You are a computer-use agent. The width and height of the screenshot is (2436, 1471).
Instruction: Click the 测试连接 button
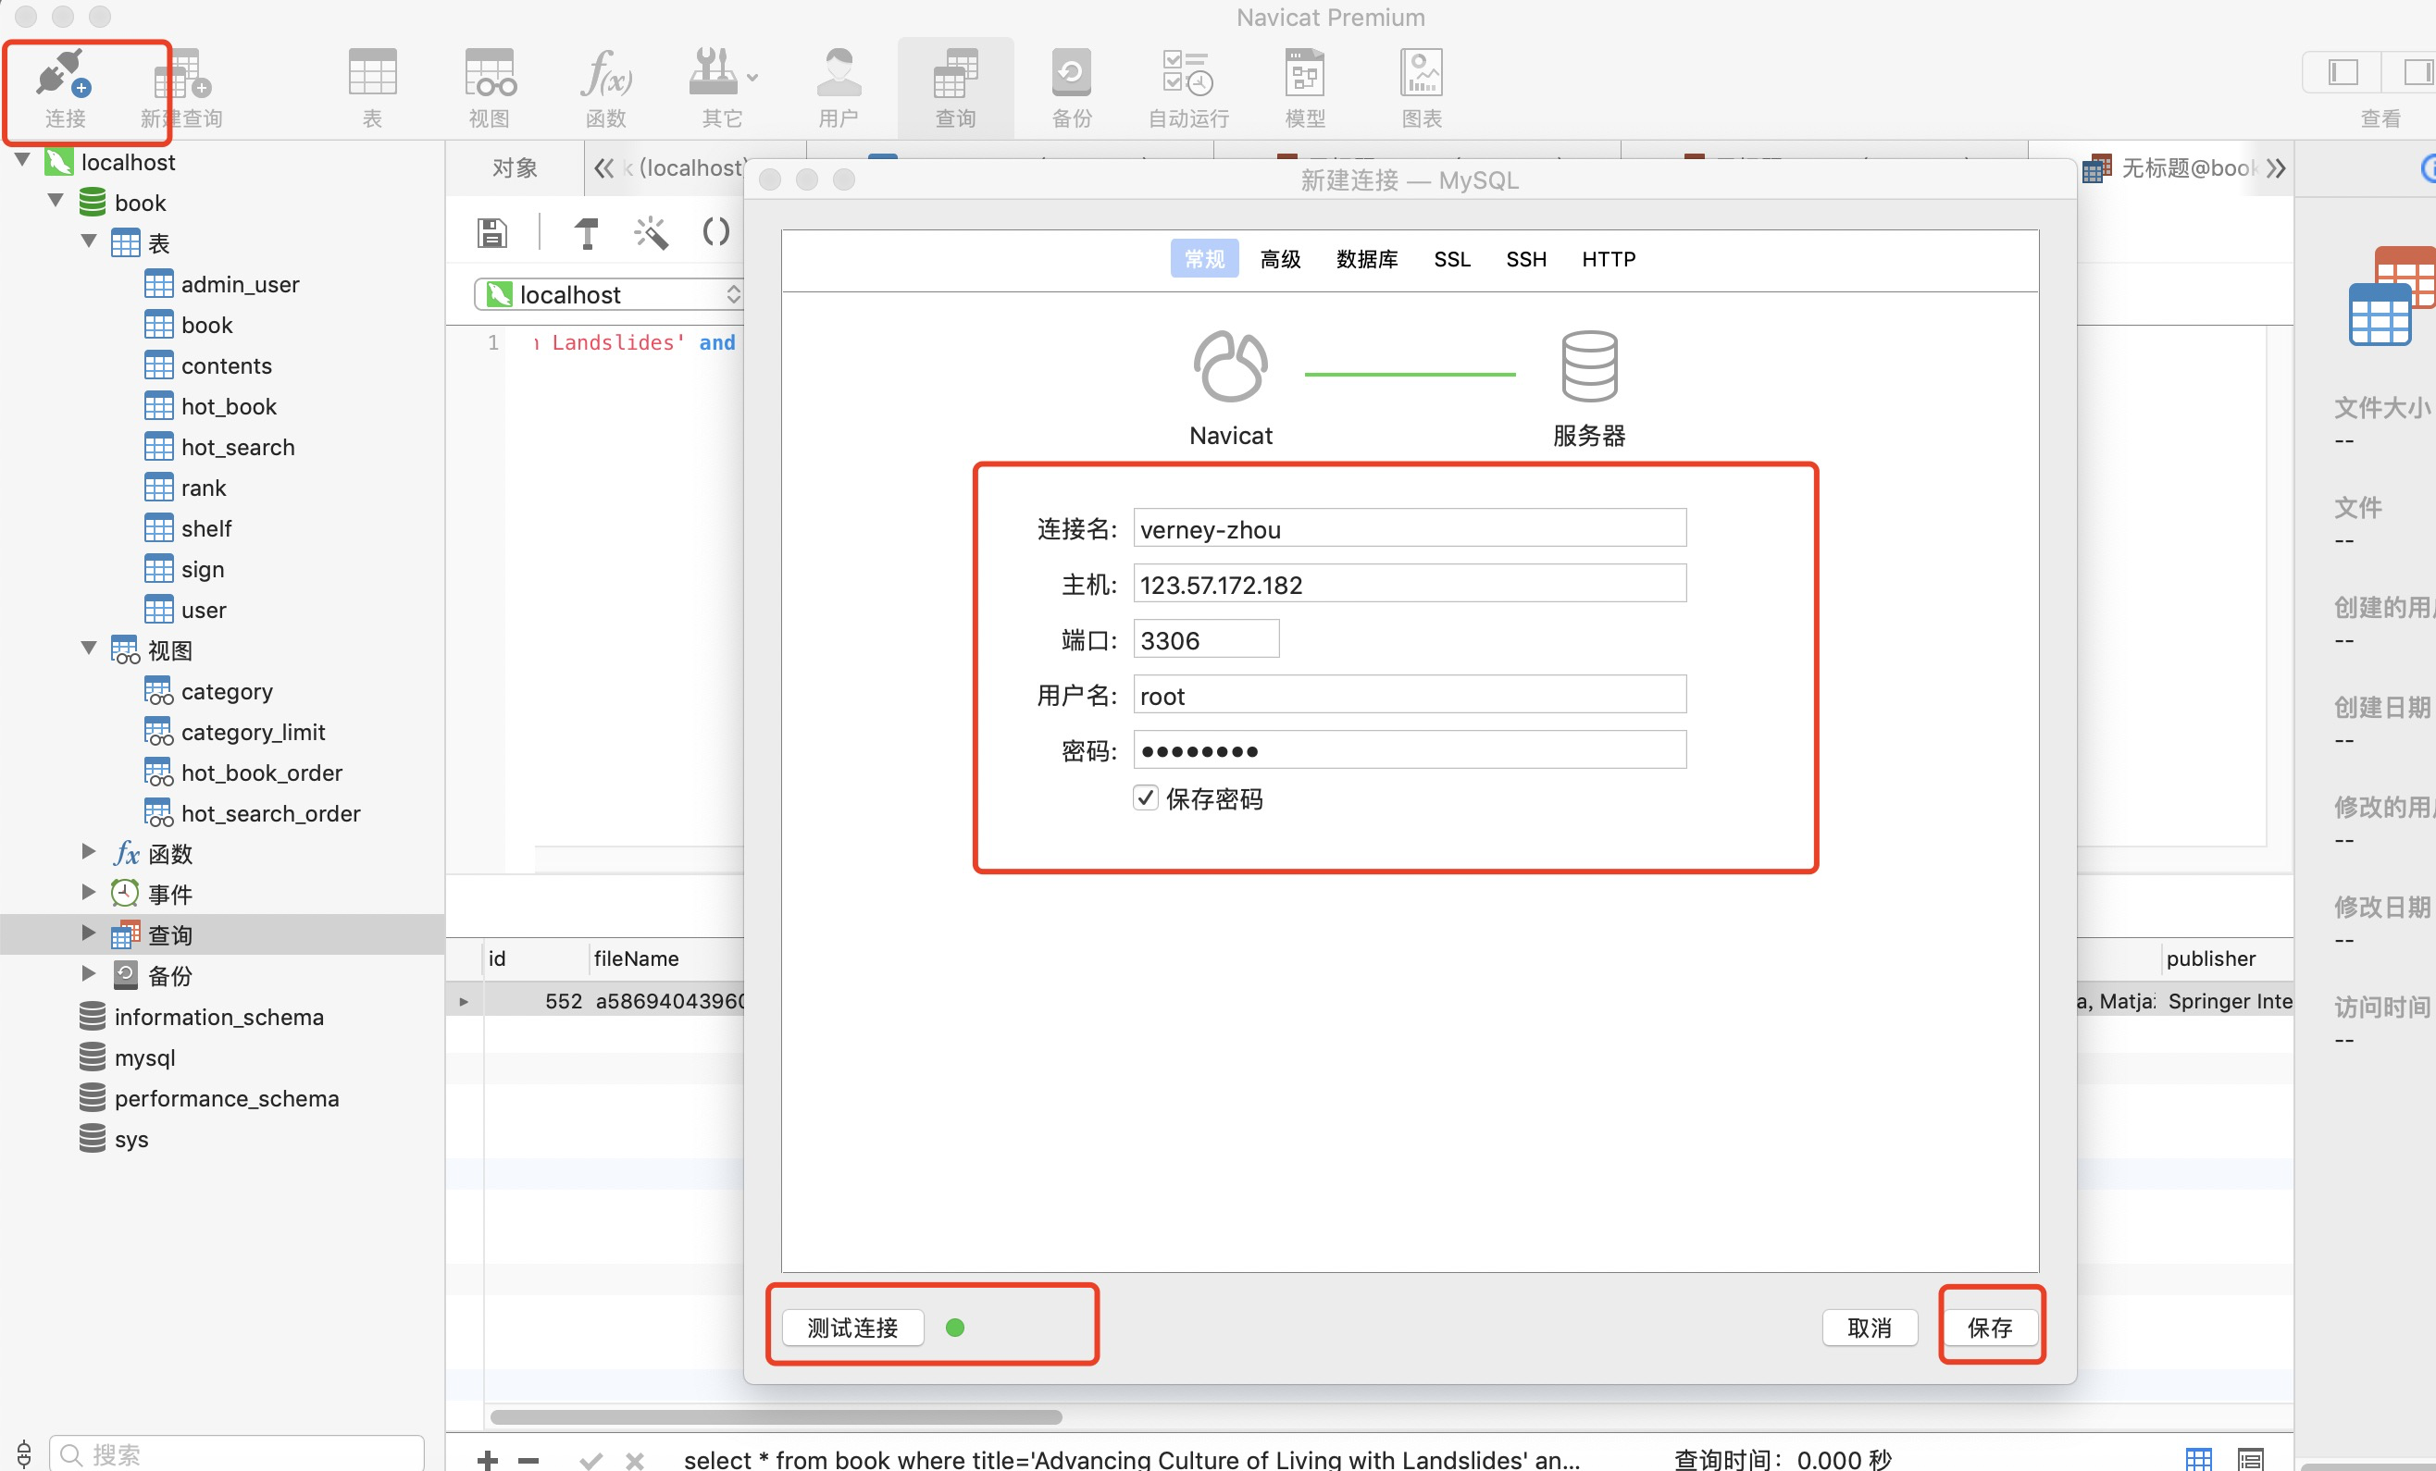(x=851, y=1327)
